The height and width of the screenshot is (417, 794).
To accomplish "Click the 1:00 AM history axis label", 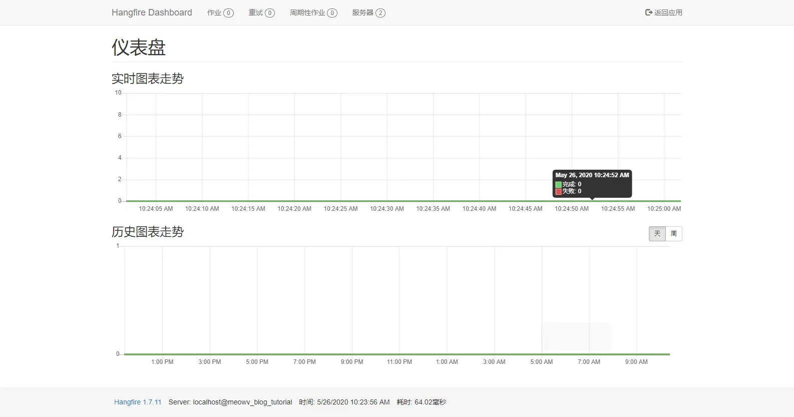I will [x=447, y=362].
